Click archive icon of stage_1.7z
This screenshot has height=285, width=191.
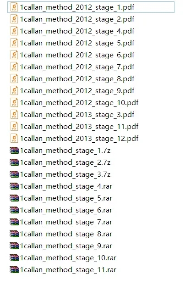coord(14,151)
